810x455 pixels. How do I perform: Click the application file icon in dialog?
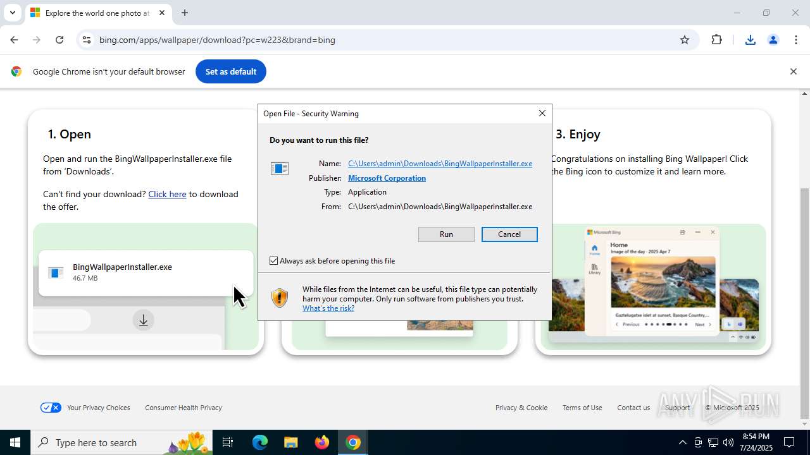279,168
